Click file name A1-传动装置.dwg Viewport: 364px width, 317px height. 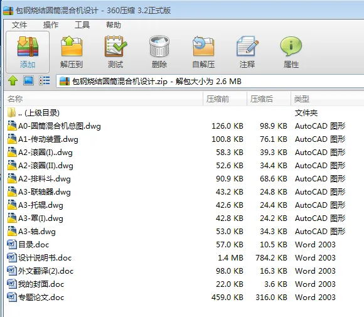pos(48,139)
